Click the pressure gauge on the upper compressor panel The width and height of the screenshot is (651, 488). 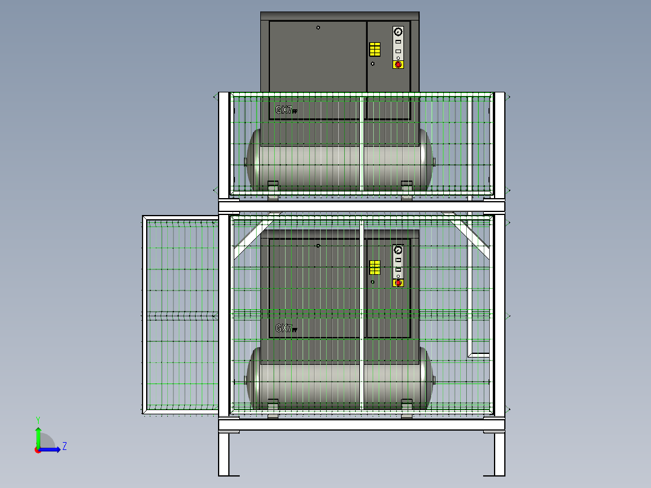click(x=398, y=31)
